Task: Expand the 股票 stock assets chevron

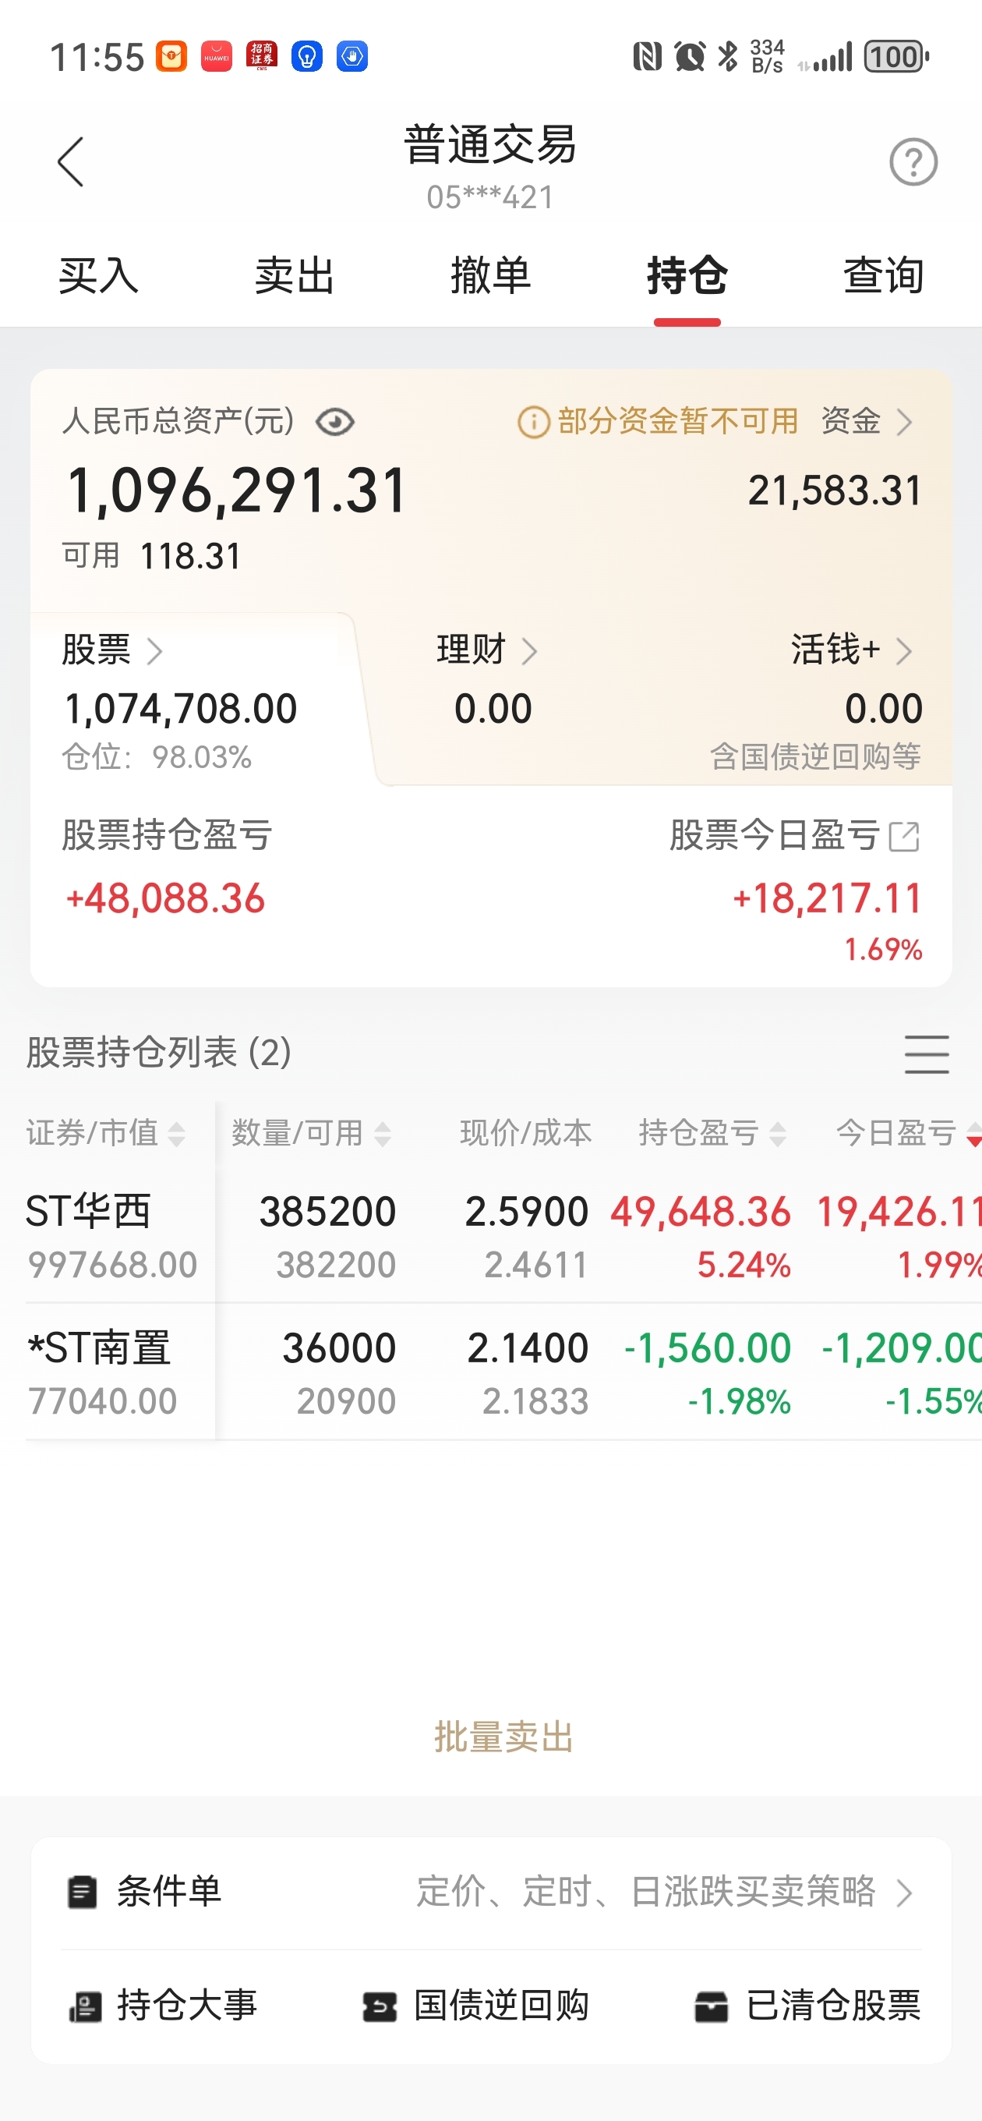Action: pyautogui.click(x=154, y=651)
